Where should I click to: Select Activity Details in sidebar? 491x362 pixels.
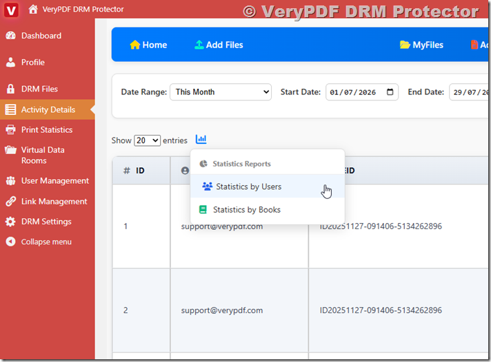[48, 109]
